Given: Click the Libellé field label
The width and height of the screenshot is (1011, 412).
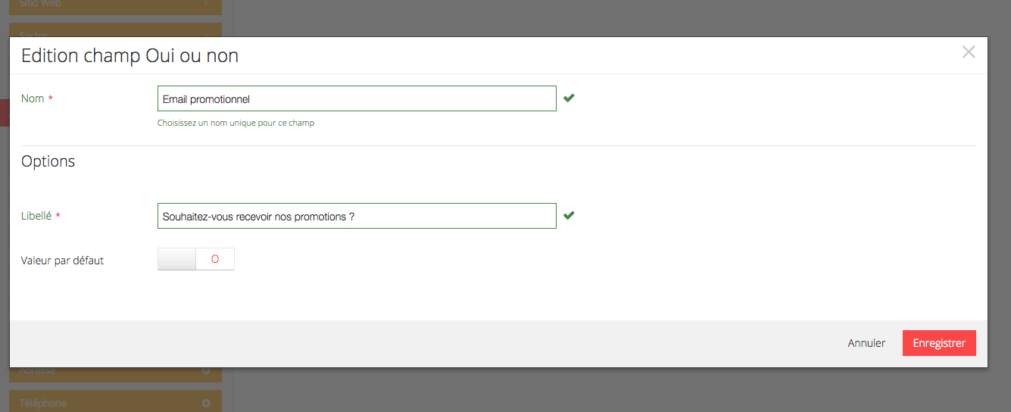Looking at the screenshot, I should click(36, 216).
